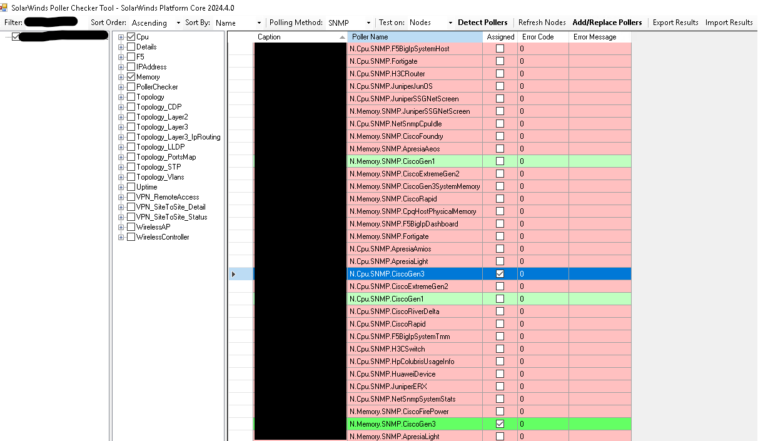Image resolution: width=758 pixels, height=441 pixels.
Task: Click the N.Cpu.SNMP.F5BigIpSystemHost poller cell
Action: [x=415, y=49]
